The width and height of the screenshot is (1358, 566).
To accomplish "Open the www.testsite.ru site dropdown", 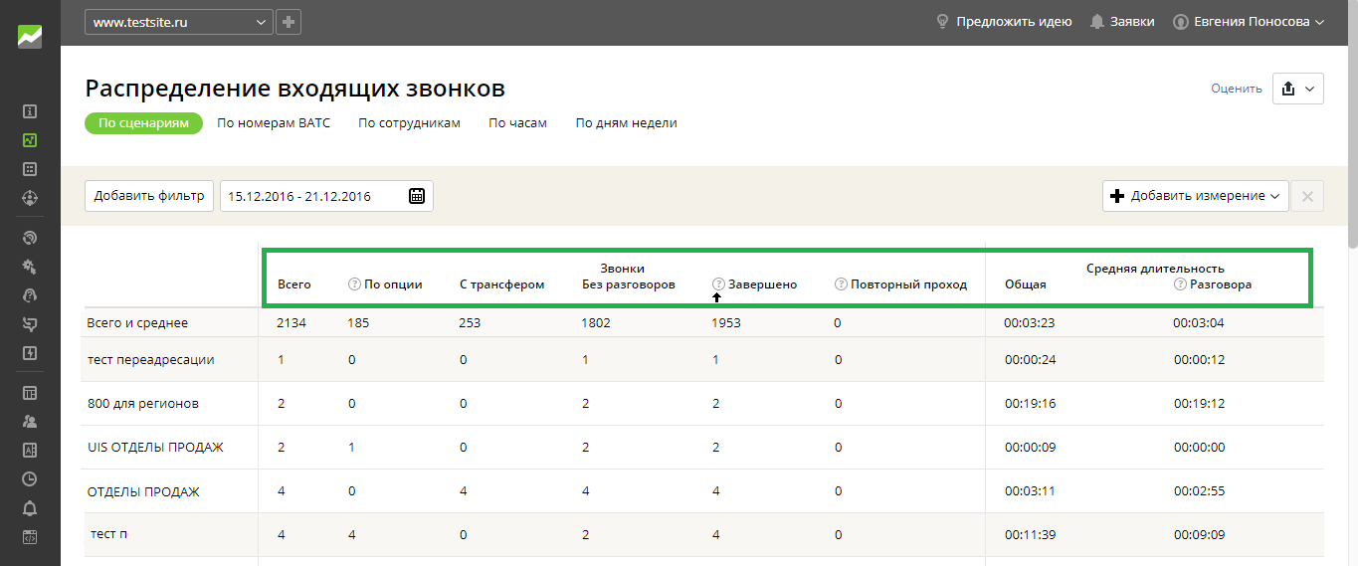I will [179, 22].
